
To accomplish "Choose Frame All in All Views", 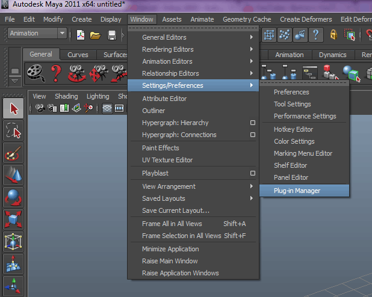I will 193,224.
